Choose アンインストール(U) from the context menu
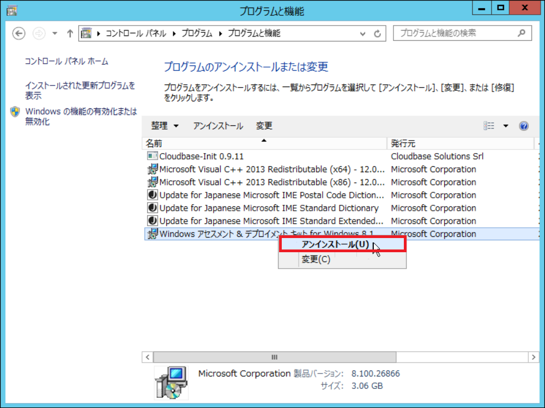Image resolution: width=545 pixels, height=408 pixels. pyautogui.click(x=342, y=245)
